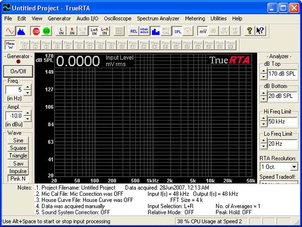Open the Metering menu
The height and width of the screenshot is (227, 302).
coord(195,19)
